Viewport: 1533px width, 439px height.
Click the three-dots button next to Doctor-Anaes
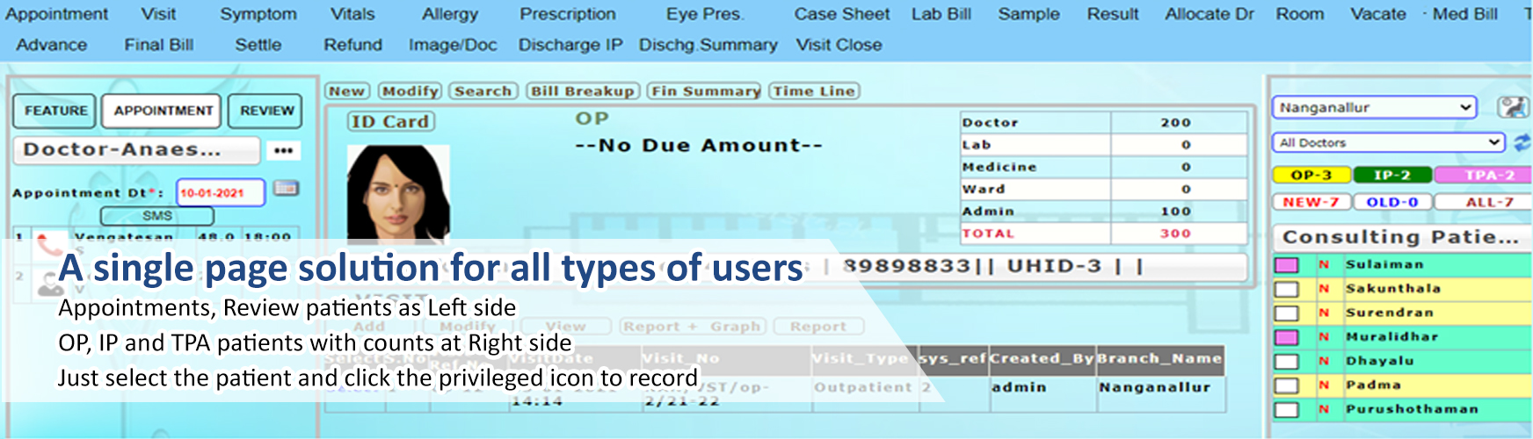pyautogui.click(x=283, y=150)
